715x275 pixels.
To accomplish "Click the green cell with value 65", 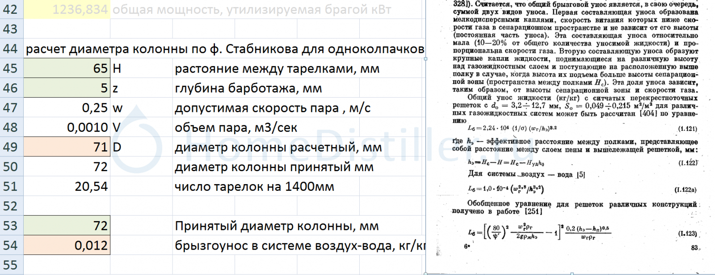I will click(67, 68).
